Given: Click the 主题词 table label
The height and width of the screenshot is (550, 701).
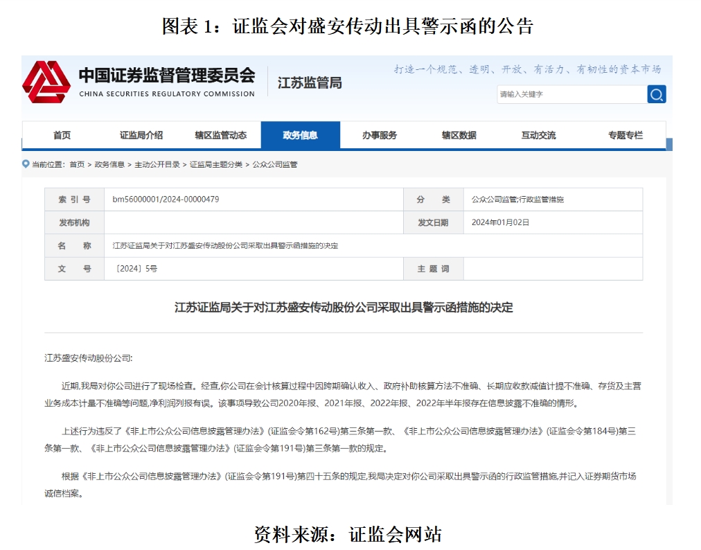Looking at the screenshot, I should (433, 269).
